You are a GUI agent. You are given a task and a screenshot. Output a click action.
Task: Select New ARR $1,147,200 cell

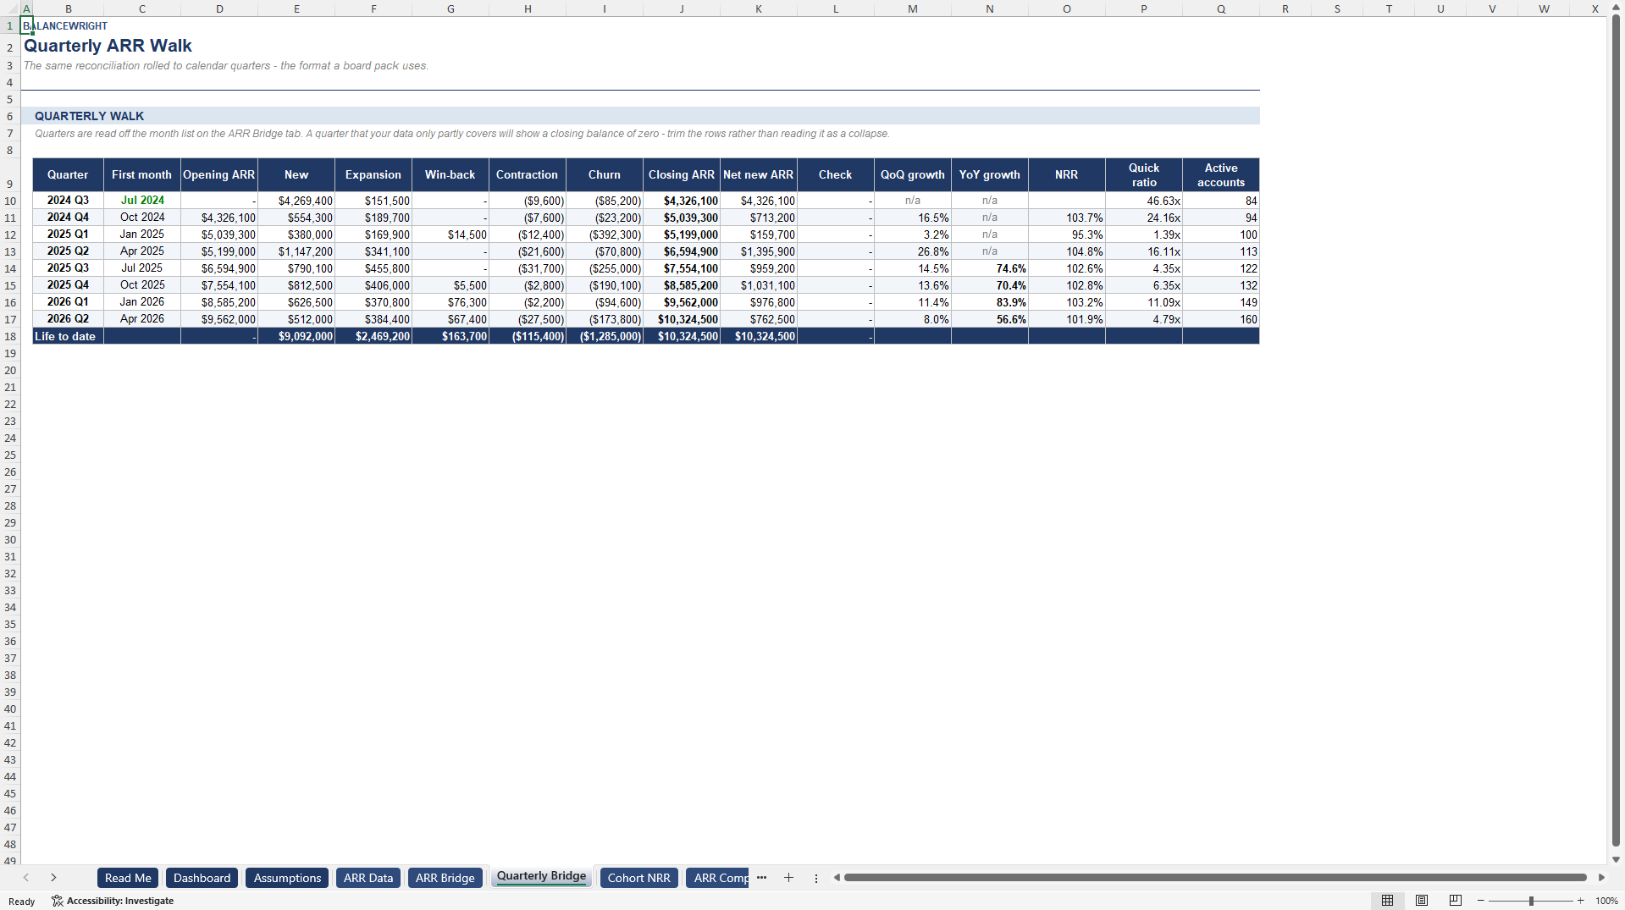coord(296,251)
